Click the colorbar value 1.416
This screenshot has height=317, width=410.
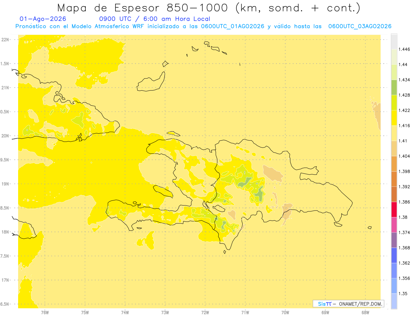(x=404, y=126)
